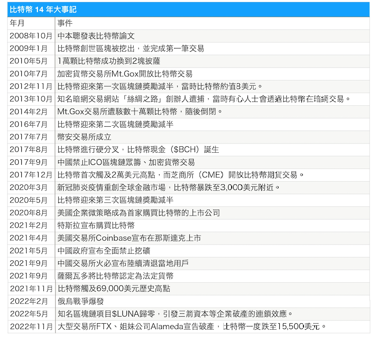Viewport: 376px width, 339px height.
Task: Select event Coinbase宣布在那斯達克上市
Action: point(129,238)
